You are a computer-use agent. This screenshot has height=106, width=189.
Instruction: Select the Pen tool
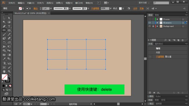pyautogui.click(x=4, y=26)
